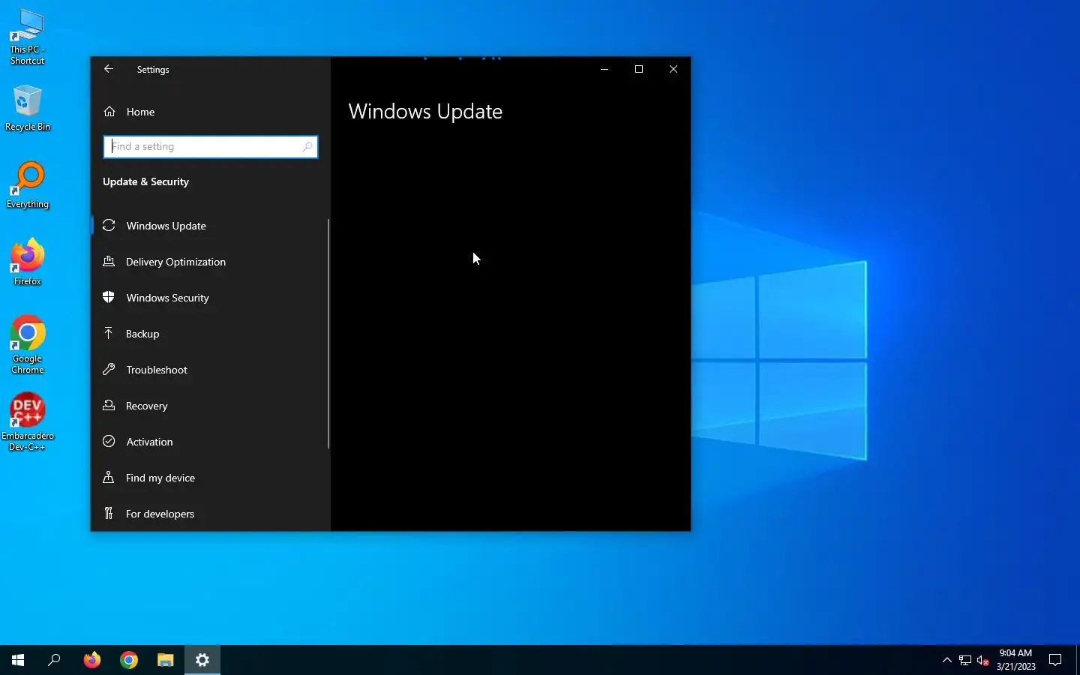Open For developers settings

[x=210, y=514]
